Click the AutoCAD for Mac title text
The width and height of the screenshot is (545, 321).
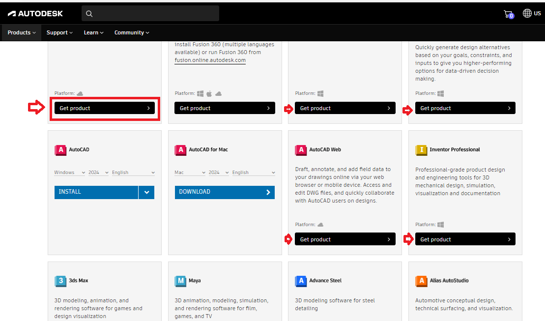208,149
